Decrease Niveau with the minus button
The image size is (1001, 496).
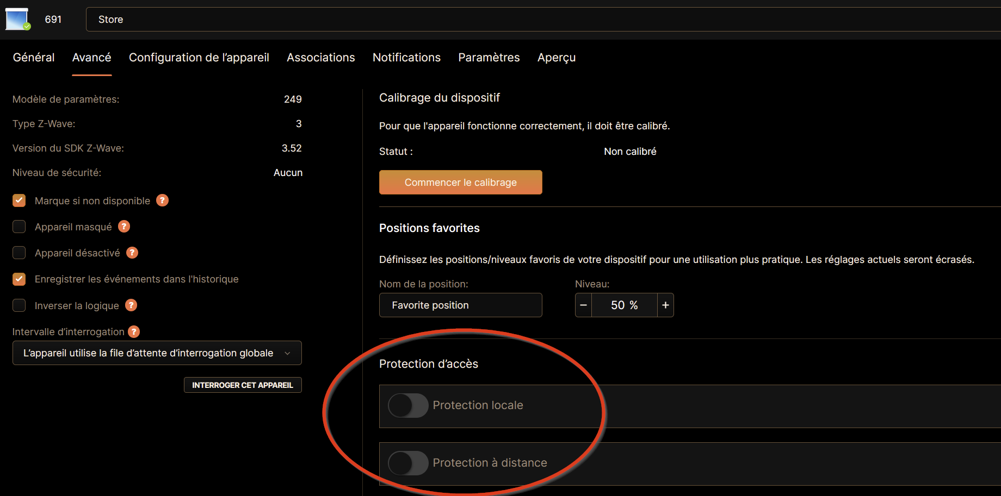coord(583,305)
